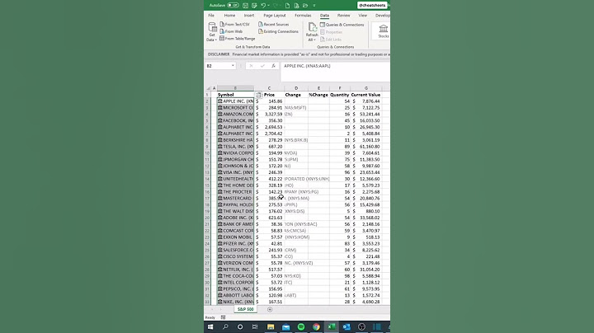Click From Table/Range button
This screenshot has width=594, height=333.
click(x=237, y=38)
